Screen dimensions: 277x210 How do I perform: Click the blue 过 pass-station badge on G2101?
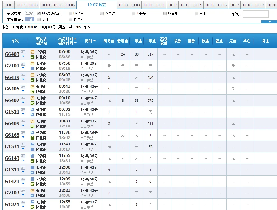(32, 68)
